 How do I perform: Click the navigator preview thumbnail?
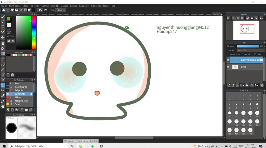click(x=246, y=30)
